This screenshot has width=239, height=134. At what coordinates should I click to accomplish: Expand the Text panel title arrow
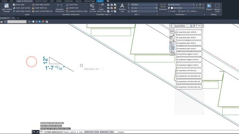pyautogui.click(x=139, y=15)
